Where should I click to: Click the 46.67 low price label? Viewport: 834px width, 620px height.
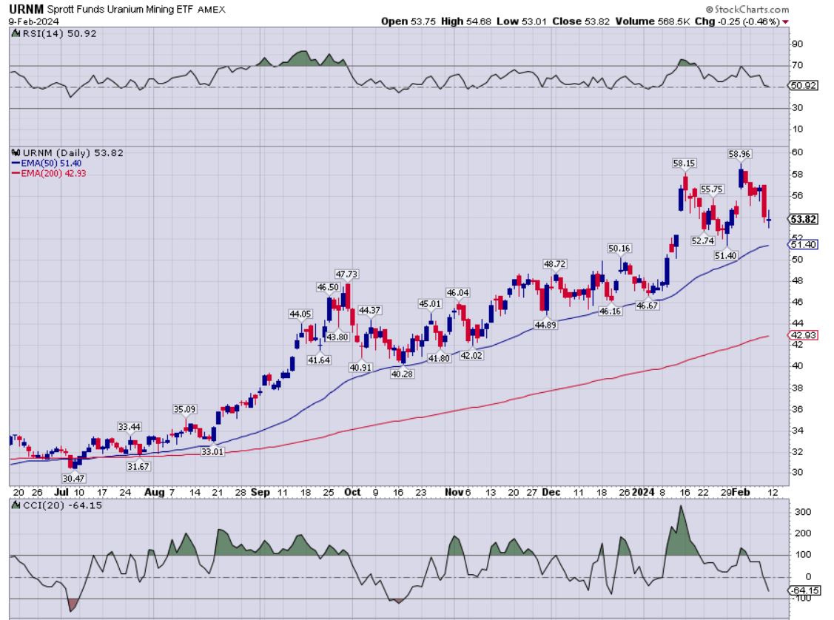(647, 306)
